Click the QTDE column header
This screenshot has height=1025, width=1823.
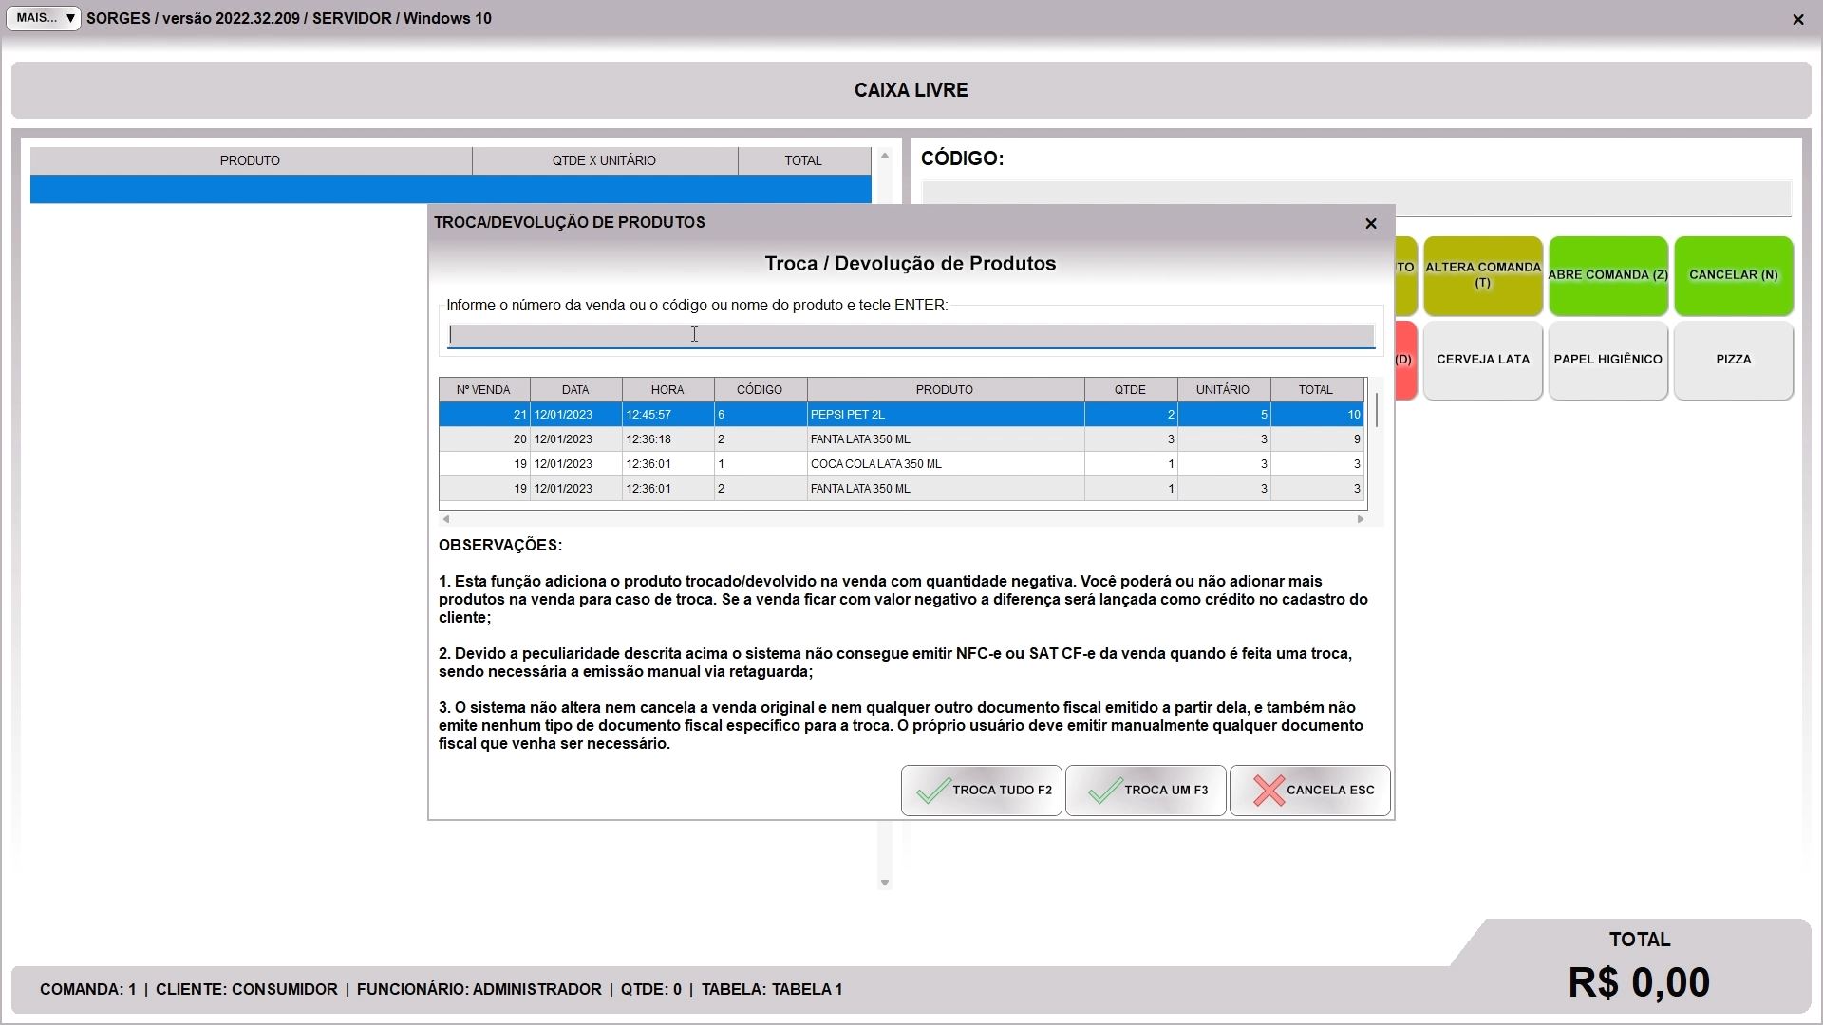(x=1130, y=390)
